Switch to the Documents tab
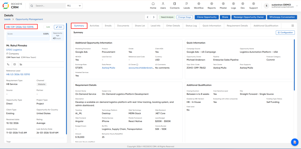 (123, 26)
